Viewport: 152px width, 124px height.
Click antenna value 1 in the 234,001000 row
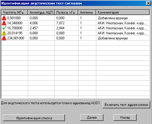click(81, 38)
